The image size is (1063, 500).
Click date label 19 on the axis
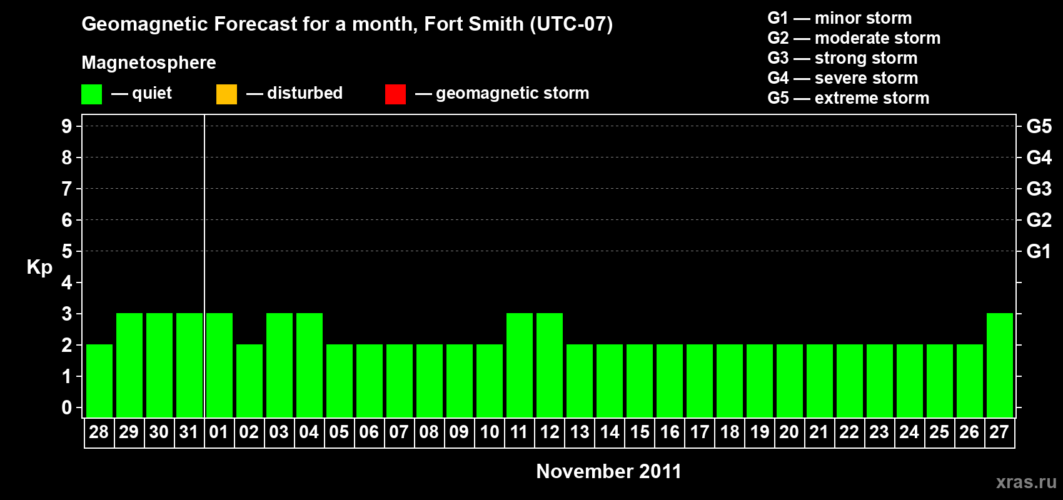(x=759, y=432)
